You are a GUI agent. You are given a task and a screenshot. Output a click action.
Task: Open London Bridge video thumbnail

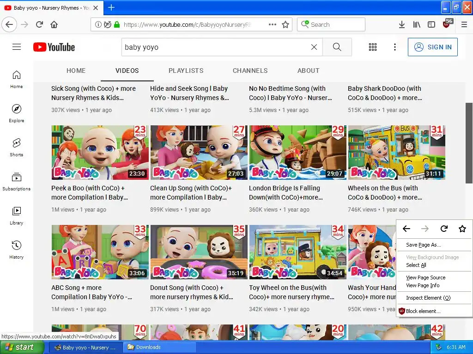coord(298,152)
